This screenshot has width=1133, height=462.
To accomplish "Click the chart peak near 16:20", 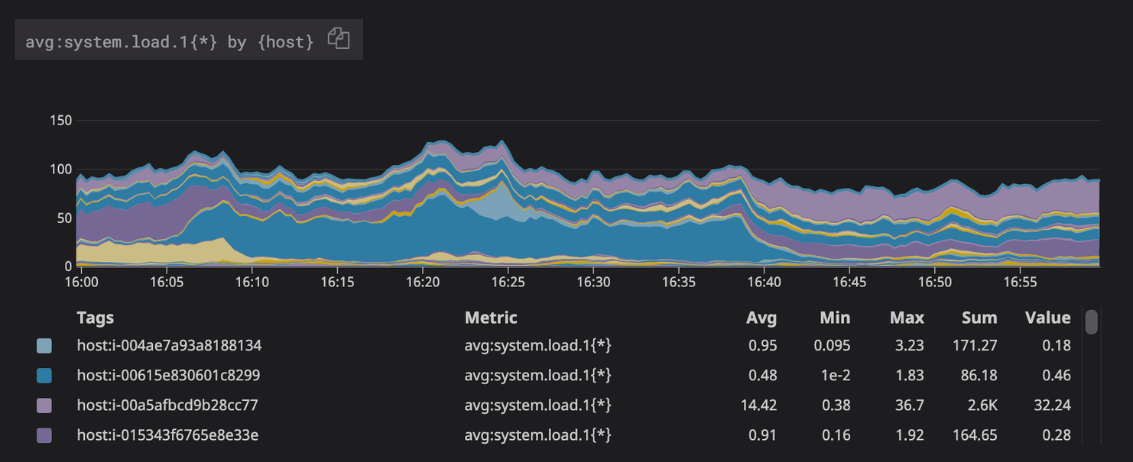I will point(431,145).
